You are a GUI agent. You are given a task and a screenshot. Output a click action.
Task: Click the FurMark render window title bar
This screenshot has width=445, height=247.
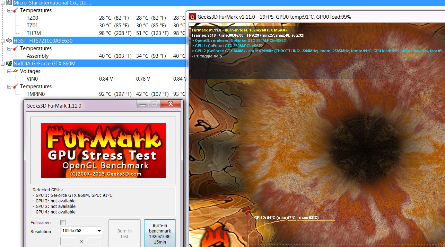coord(317,17)
